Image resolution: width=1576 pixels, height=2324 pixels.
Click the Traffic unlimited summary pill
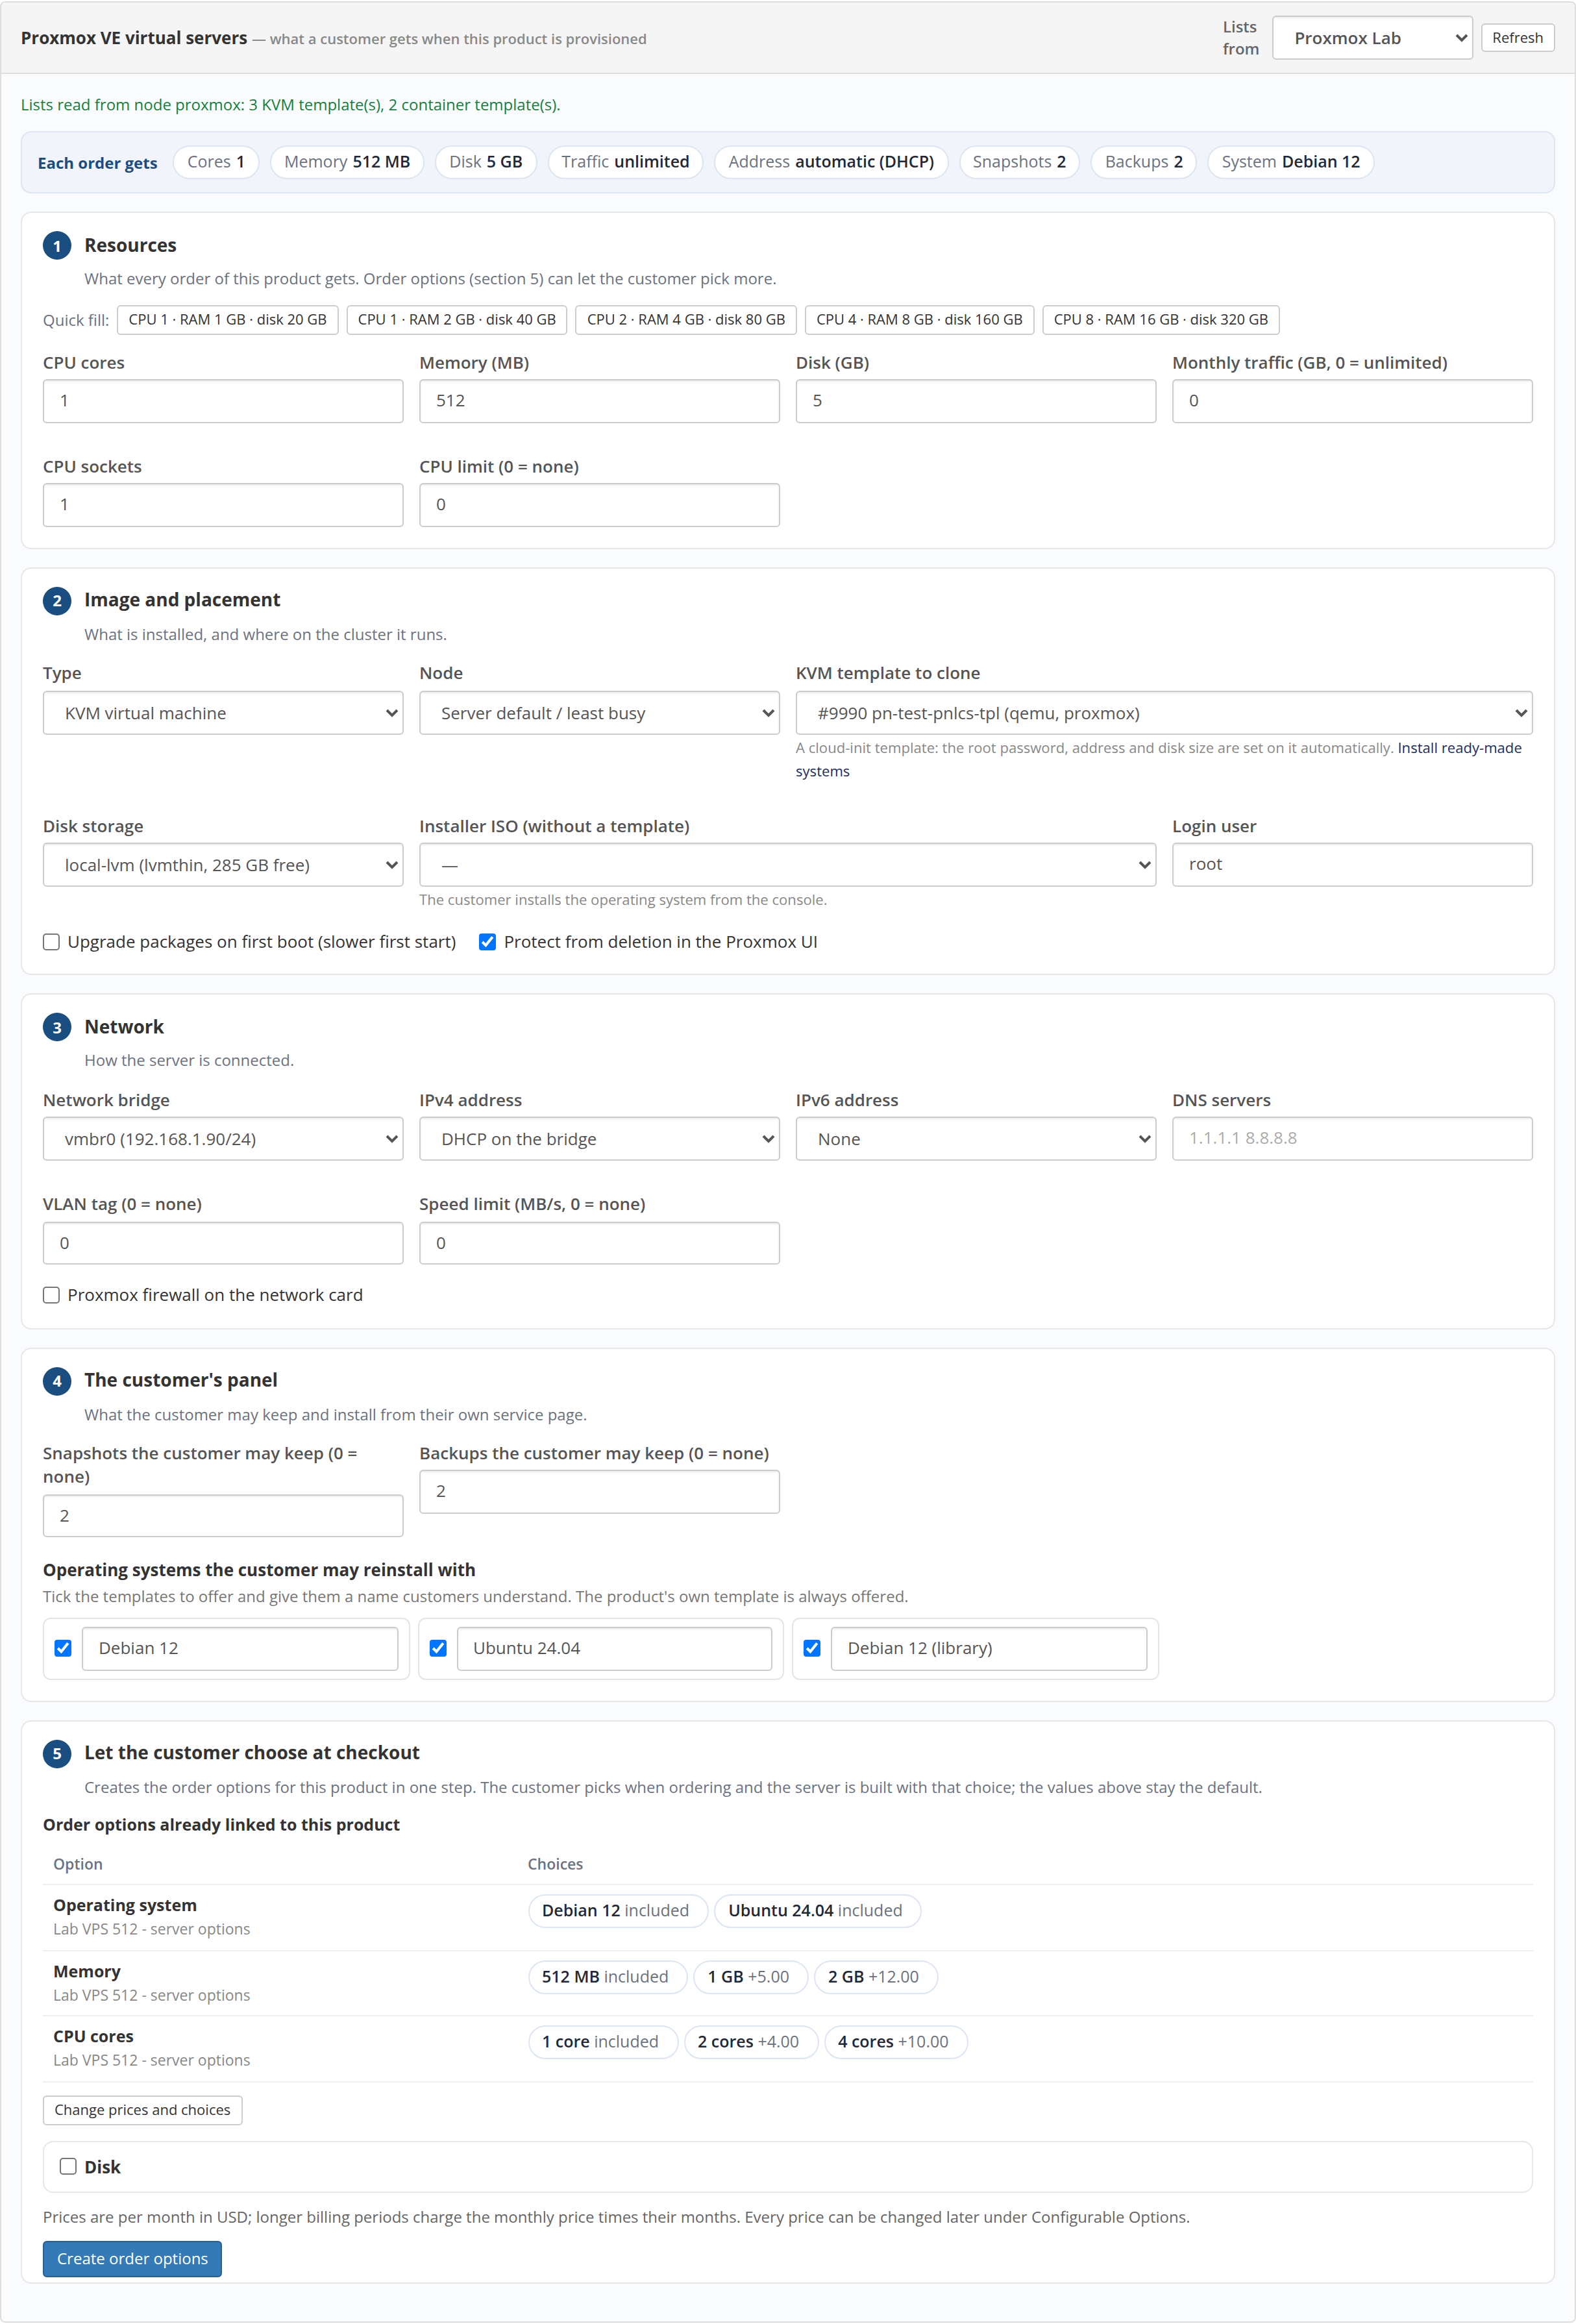pyautogui.click(x=625, y=162)
